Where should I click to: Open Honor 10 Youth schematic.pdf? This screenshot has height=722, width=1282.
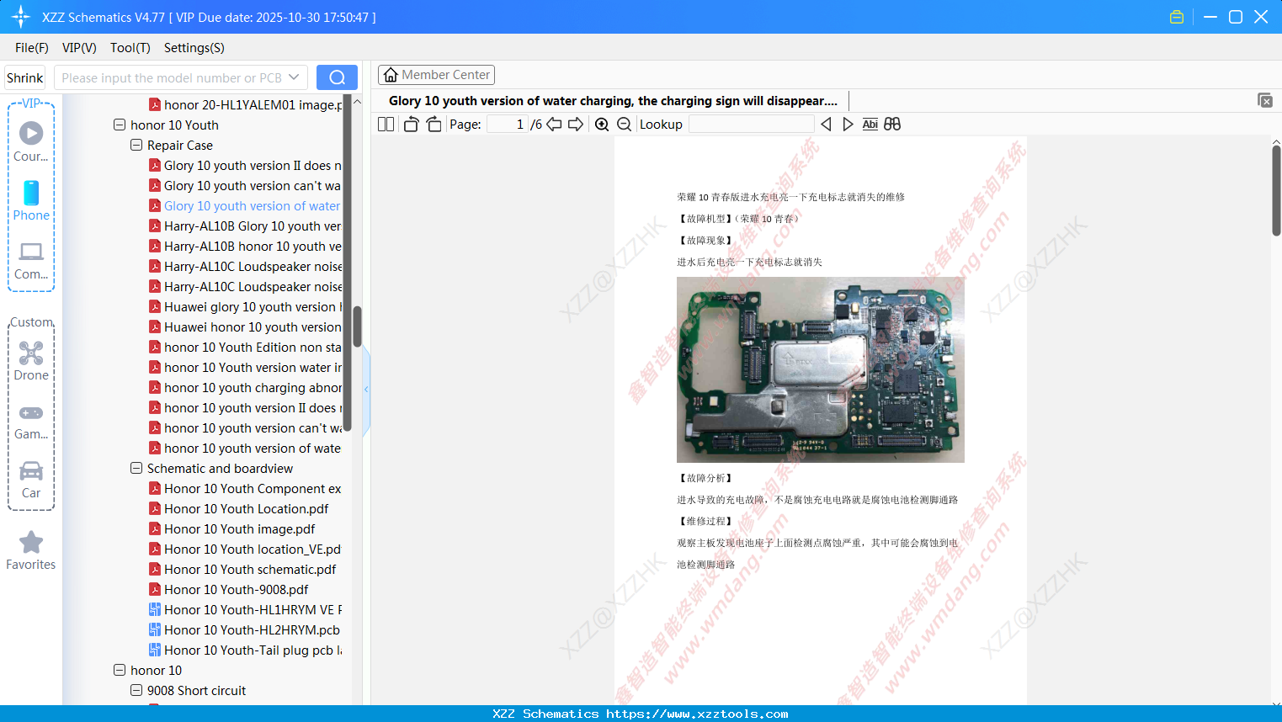click(x=243, y=569)
